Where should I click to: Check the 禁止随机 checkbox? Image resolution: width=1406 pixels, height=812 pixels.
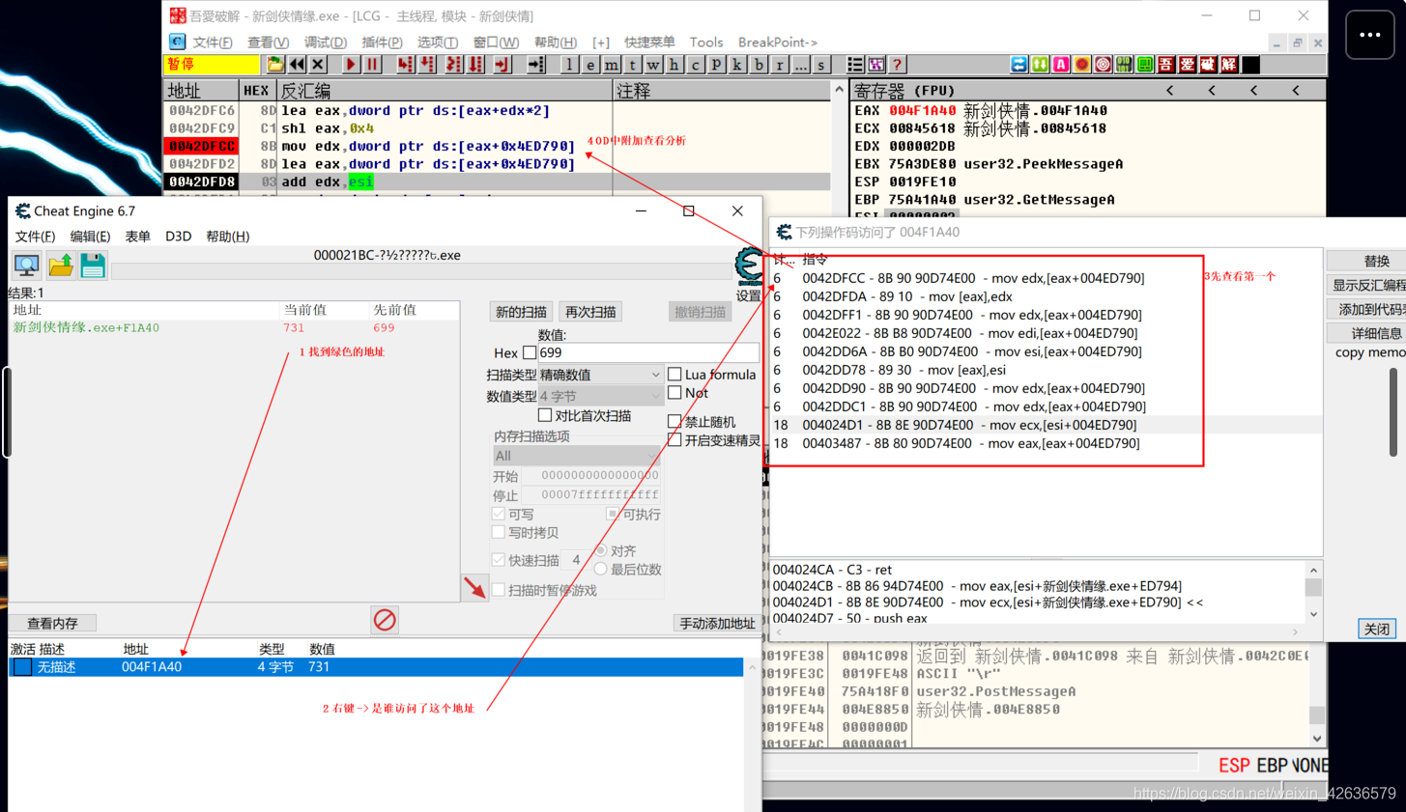(x=674, y=422)
